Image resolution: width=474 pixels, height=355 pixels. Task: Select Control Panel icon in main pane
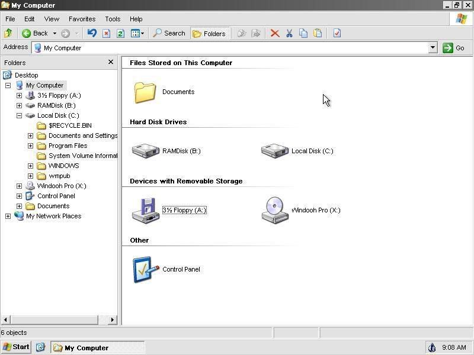[x=145, y=270]
